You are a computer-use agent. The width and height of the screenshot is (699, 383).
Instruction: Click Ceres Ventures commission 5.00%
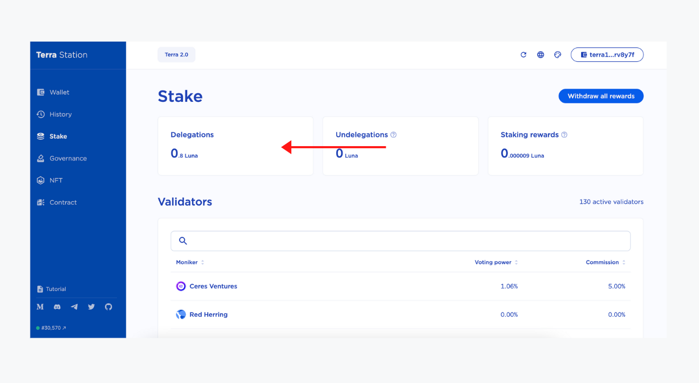(x=617, y=286)
